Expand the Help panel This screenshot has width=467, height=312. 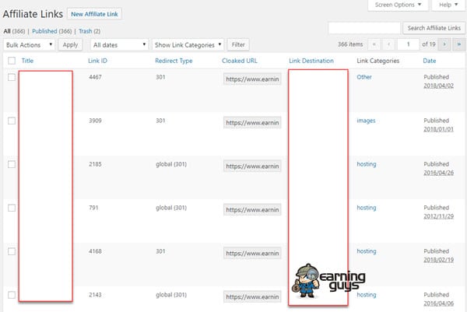point(448,5)
